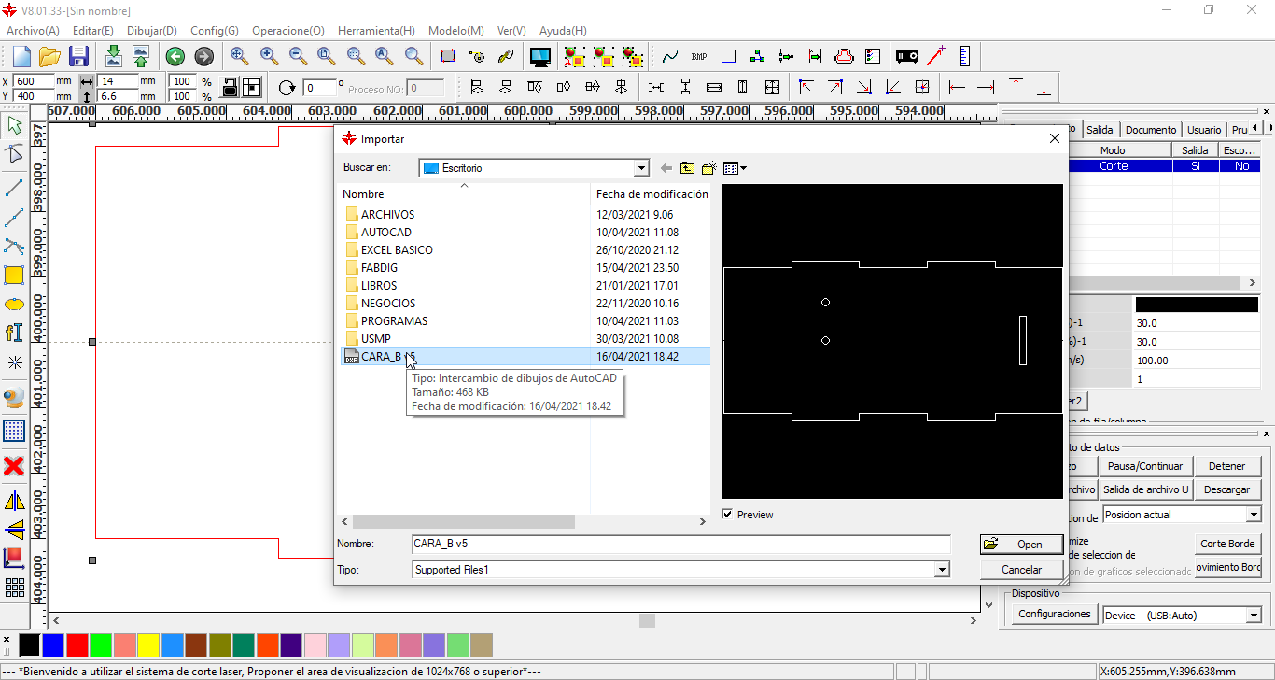The width and height of the screenshot is (1275, 680).
Task: Click the Pausa/Continuar button
Action: tap(1145, 466)
